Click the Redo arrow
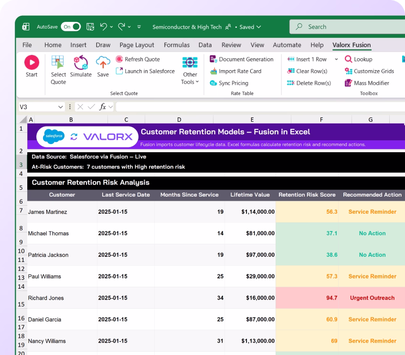 coord(121,27)
